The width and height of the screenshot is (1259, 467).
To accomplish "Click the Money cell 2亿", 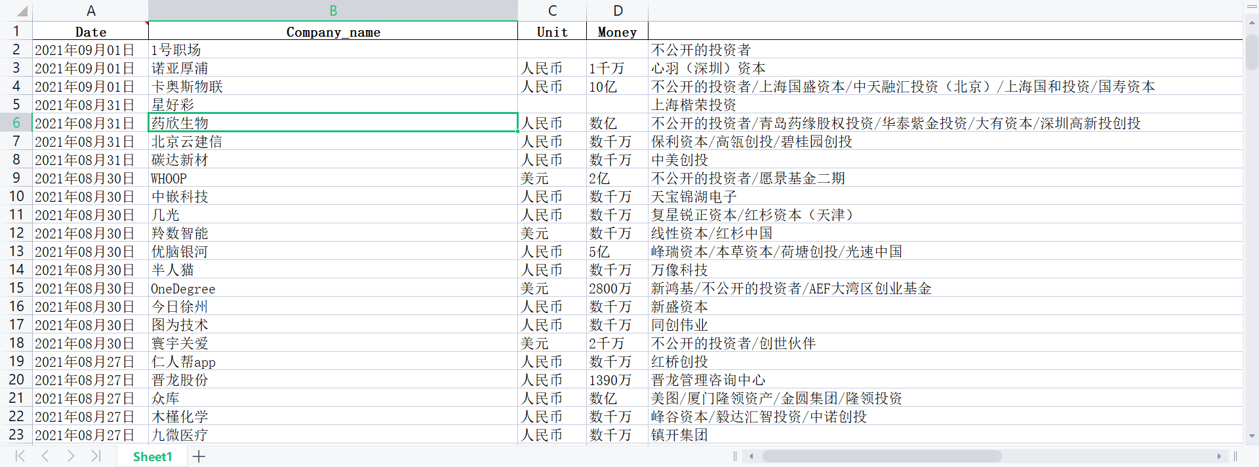I will pos(618,177).
